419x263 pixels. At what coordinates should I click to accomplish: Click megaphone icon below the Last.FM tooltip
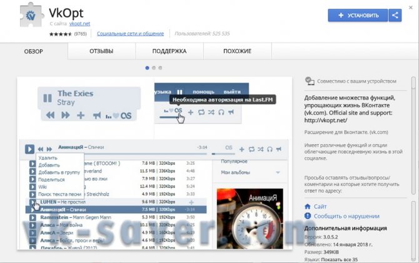pos(231,112)
